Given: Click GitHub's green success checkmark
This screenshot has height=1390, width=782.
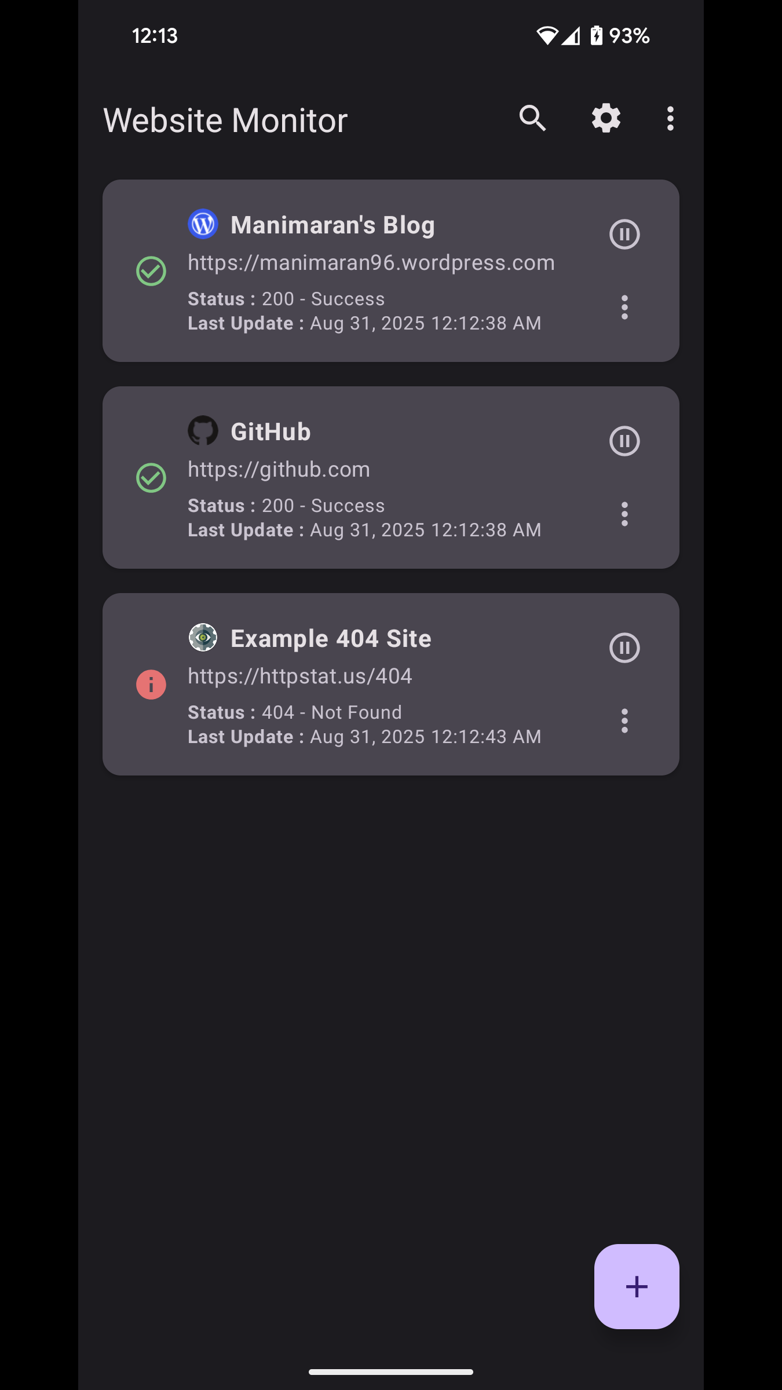Looking at the screenshot, I should coord(151,478).
